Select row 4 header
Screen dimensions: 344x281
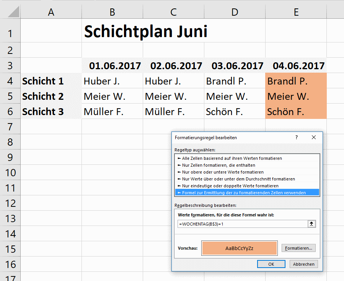point(10,81)
